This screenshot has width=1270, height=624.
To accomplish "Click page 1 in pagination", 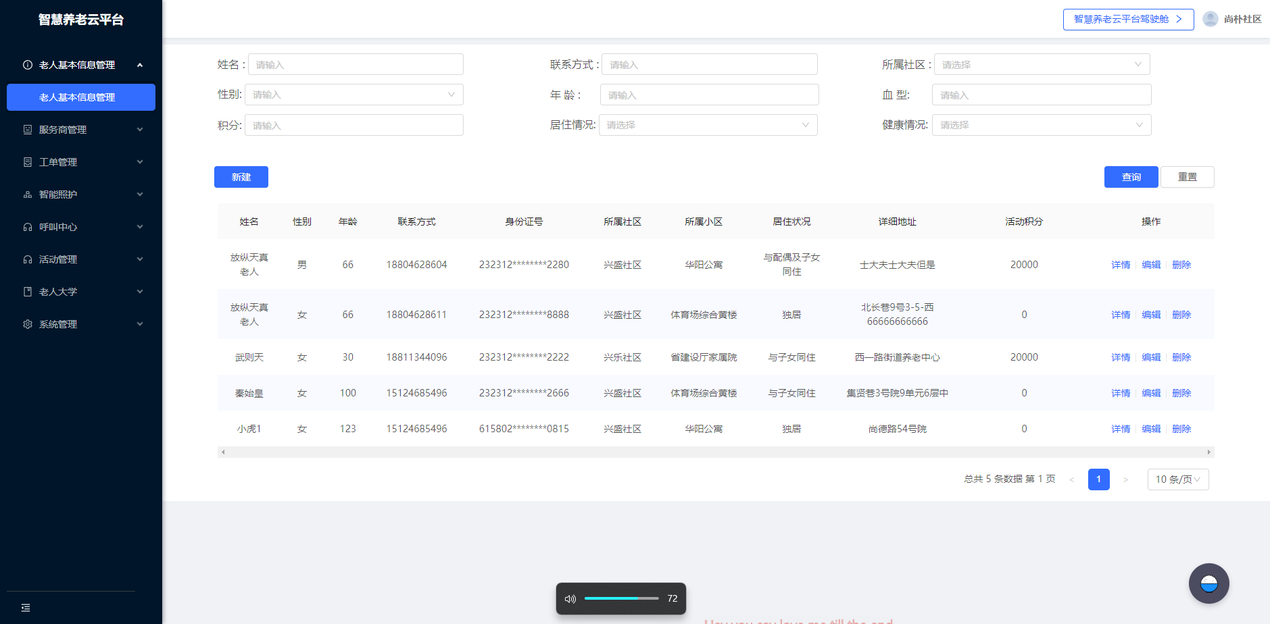I will [1099, 479].
